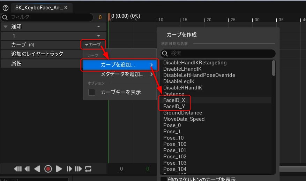Select Pose_101 curve name
306x181 pixels.
click(x=174, y=150)
